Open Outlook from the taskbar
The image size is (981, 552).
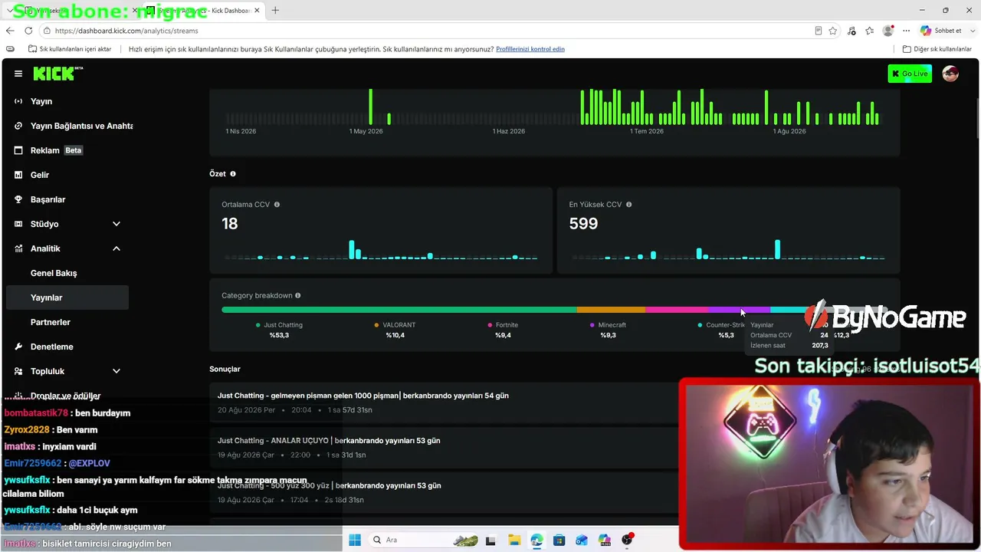582,540
